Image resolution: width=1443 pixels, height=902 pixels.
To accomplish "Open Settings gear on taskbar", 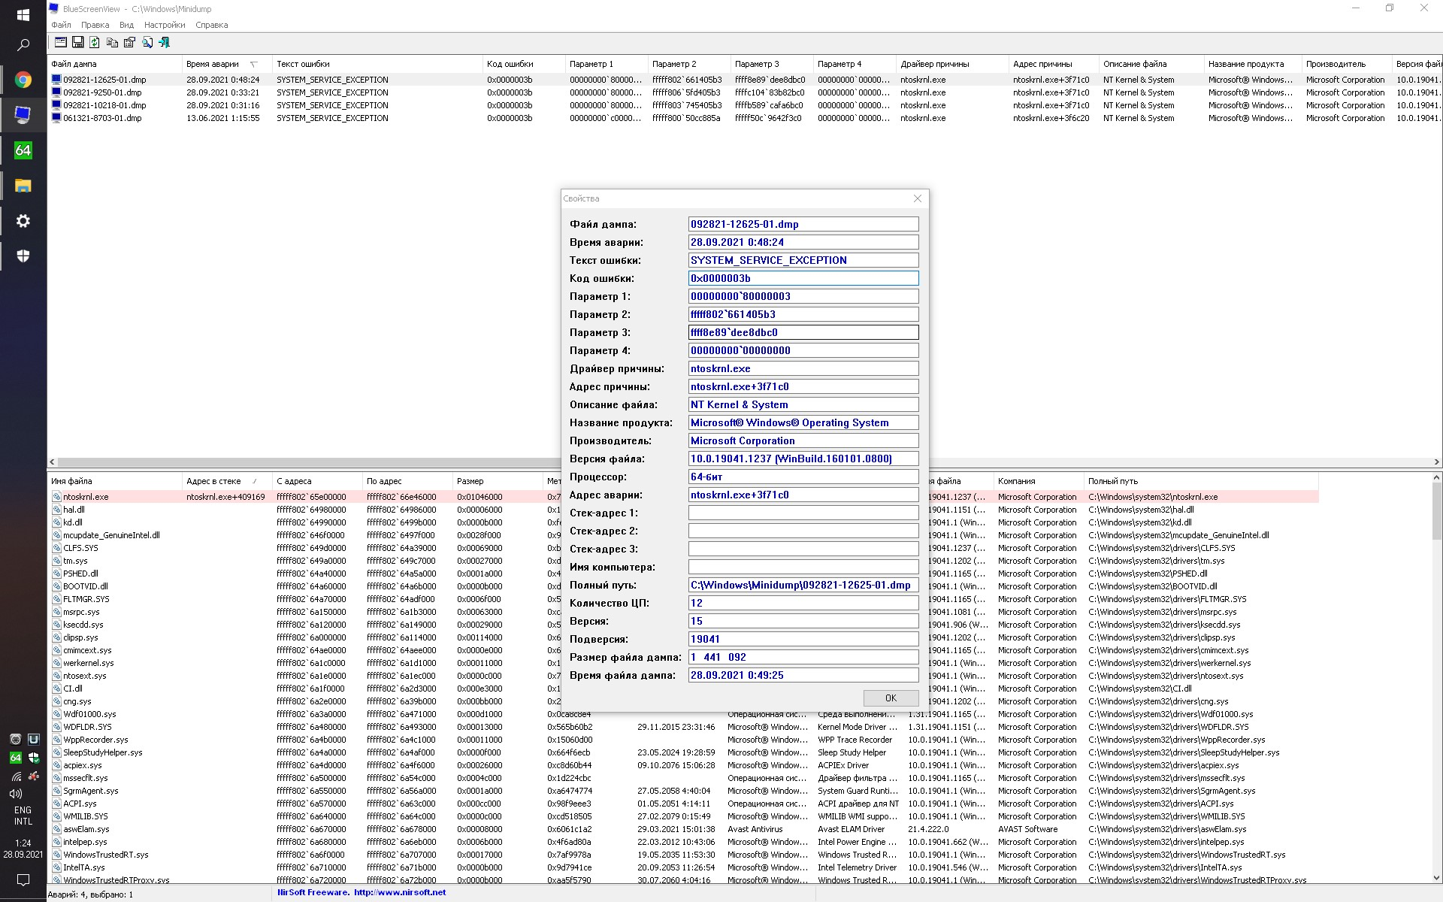I will point(23,221).
